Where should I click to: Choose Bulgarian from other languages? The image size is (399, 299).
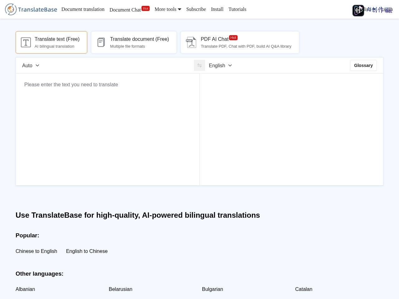[213, 289]
